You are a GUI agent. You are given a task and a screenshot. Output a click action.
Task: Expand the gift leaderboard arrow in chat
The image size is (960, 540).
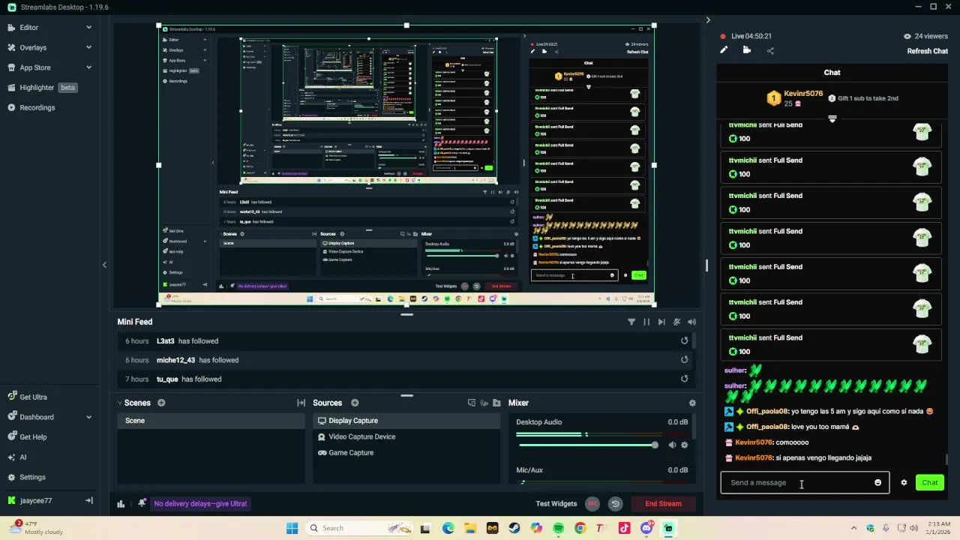pos(832,119)
